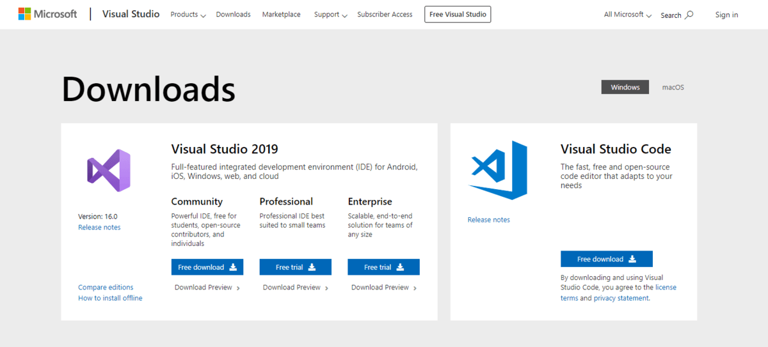Click the Microsoft logo
Screen dimensions: 768x347
(47, 14)
